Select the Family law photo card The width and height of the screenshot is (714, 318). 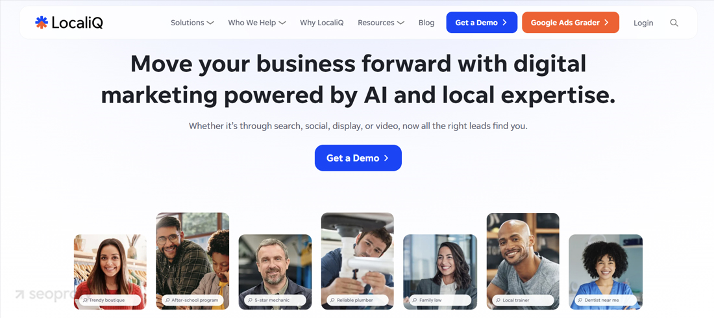click(440, 272)
